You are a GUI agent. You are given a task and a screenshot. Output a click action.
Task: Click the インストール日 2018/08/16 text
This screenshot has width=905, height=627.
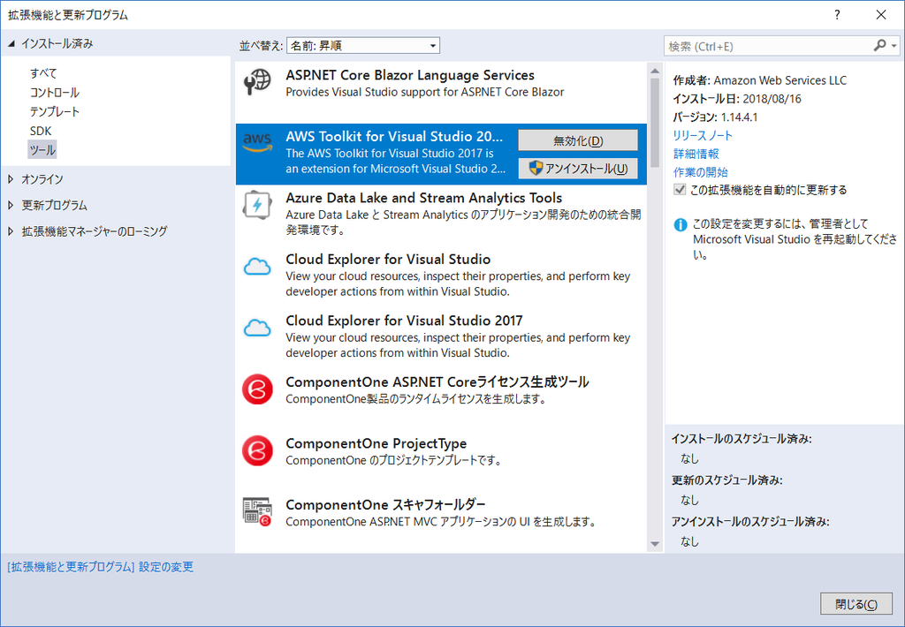737,99
